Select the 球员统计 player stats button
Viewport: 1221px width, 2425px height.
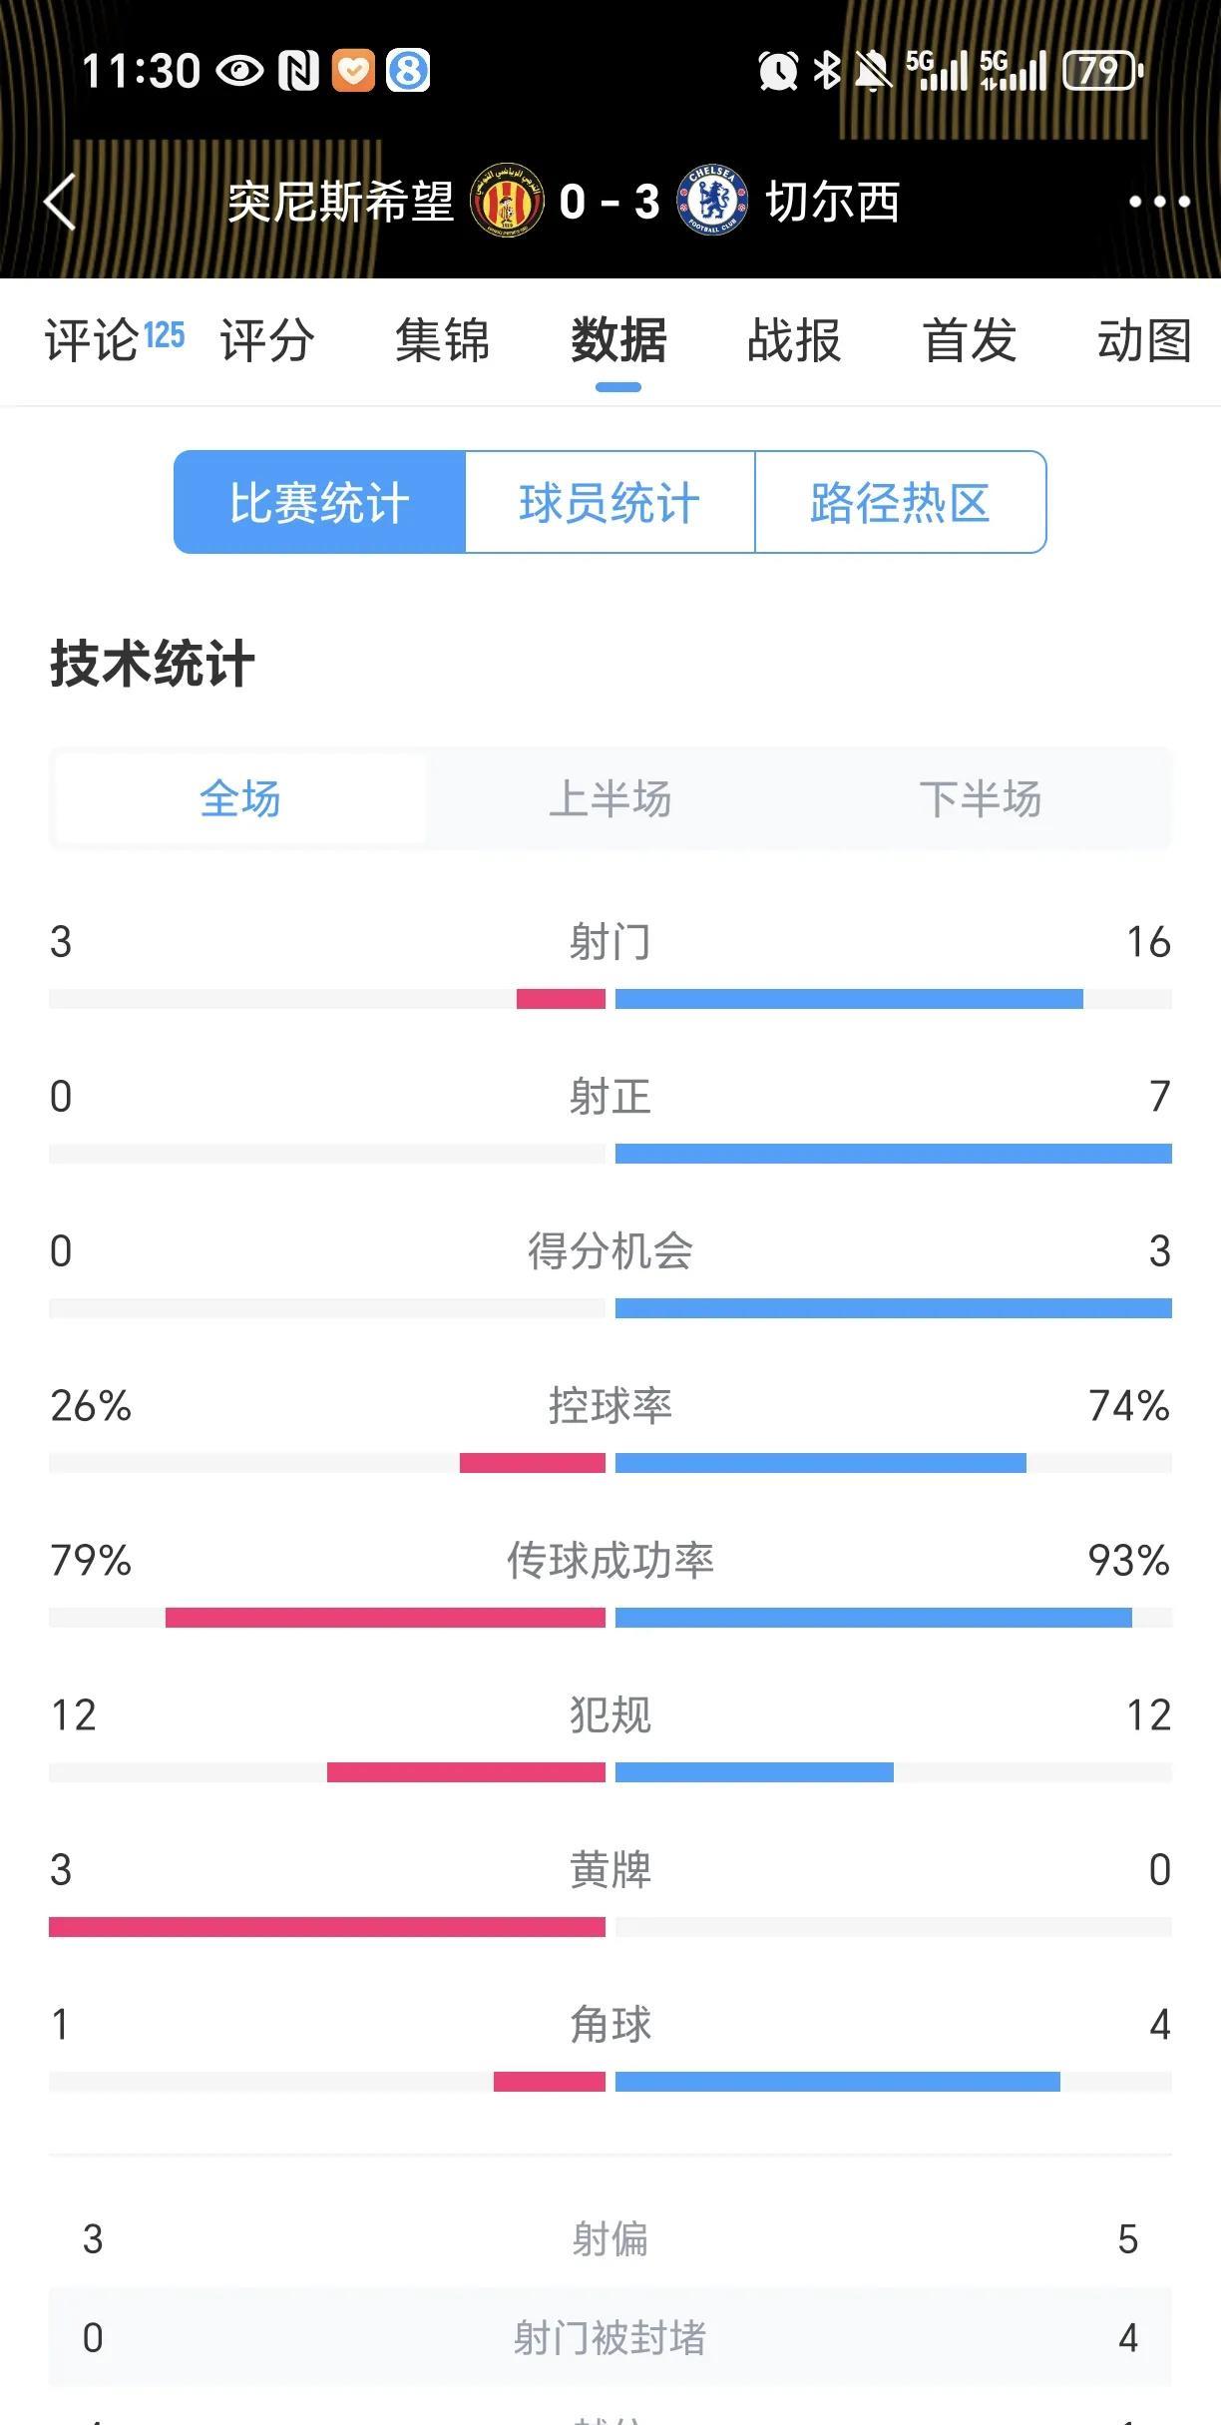tap(610, 502)
